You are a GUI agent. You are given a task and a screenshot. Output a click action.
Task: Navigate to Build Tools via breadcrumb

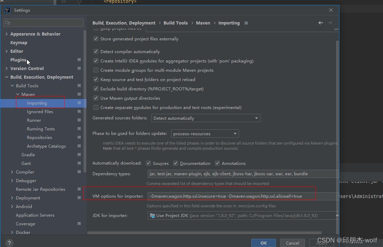[x=176, y=23]
